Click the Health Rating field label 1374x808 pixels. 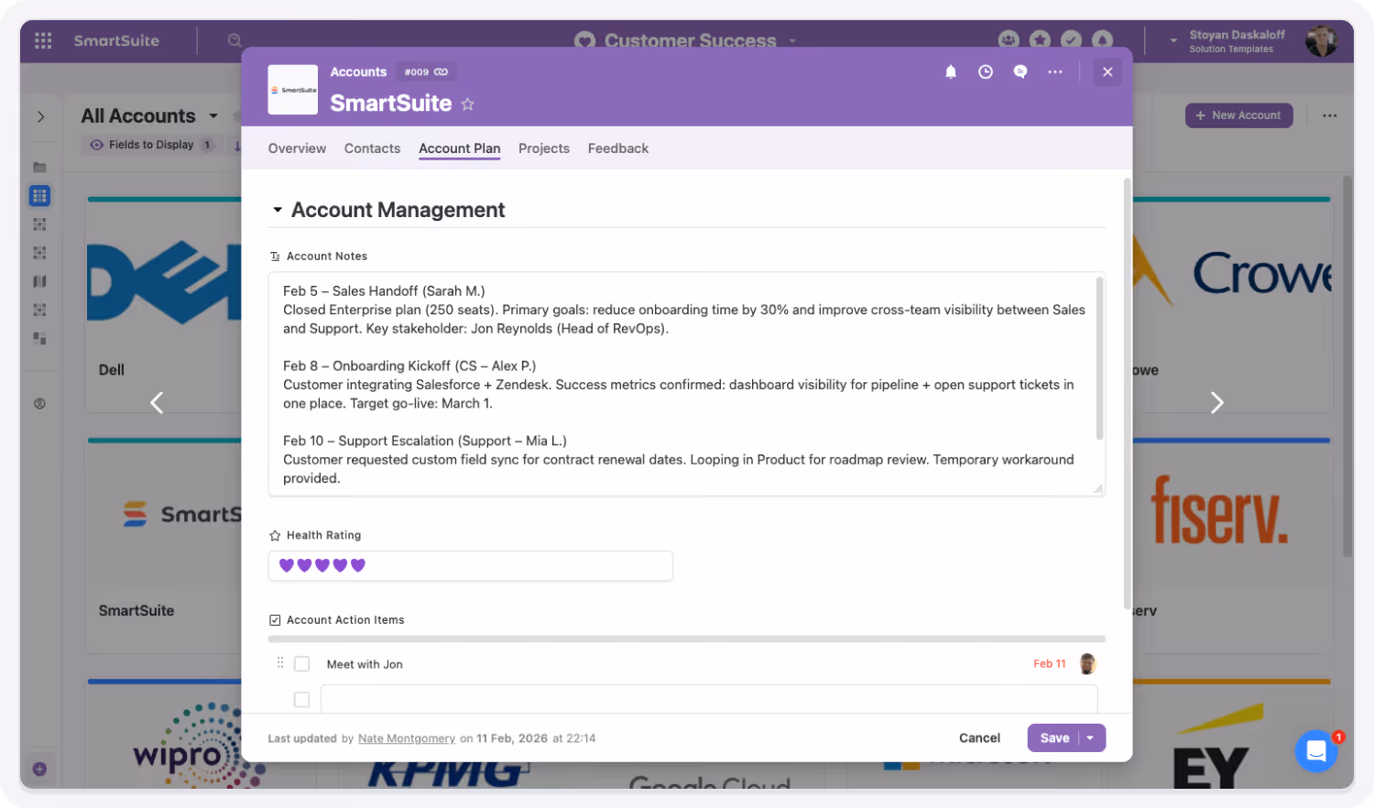(323, 535)
